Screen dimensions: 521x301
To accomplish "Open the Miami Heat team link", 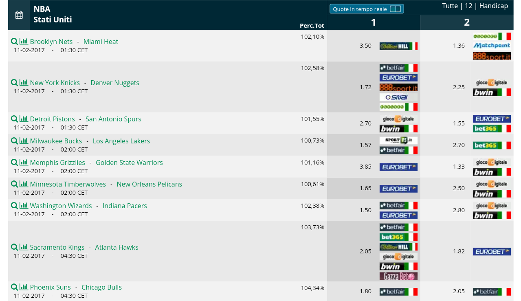I will (101, 42).
